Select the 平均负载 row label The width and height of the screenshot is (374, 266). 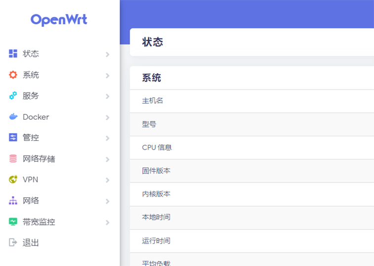[156, 263]
